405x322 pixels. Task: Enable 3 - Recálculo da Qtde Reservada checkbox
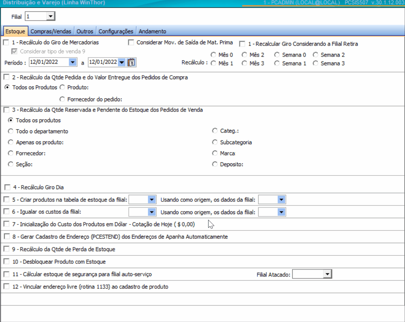6,110
